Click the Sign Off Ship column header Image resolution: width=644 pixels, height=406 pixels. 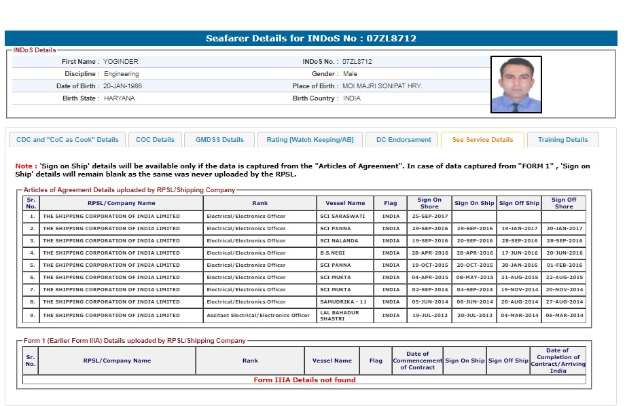tap(519, 203)
